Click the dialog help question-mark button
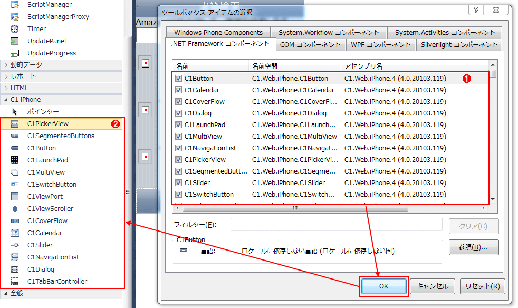Image resolution: width=518 pixels, height=308 pixels. click(x=476, y=10)
